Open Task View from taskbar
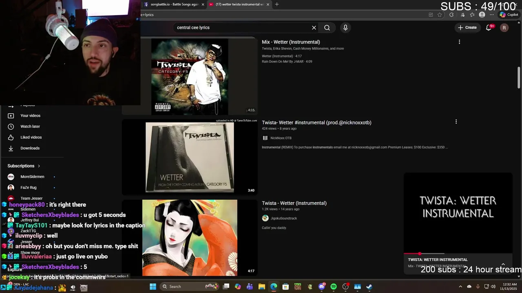This screenshot has height=293, width=522. pos(226,286)
